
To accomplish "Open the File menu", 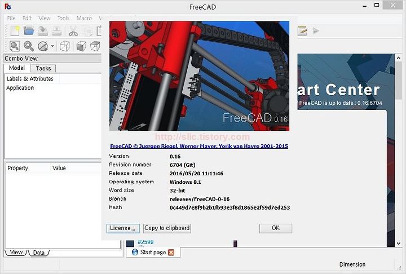I will 11,18.
